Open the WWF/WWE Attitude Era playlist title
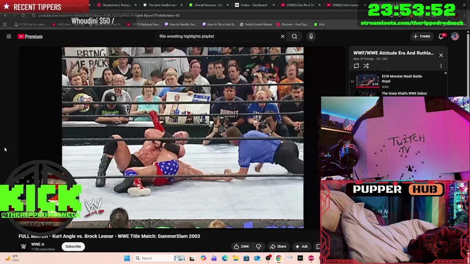470x264 pixels. coord(393,53)
